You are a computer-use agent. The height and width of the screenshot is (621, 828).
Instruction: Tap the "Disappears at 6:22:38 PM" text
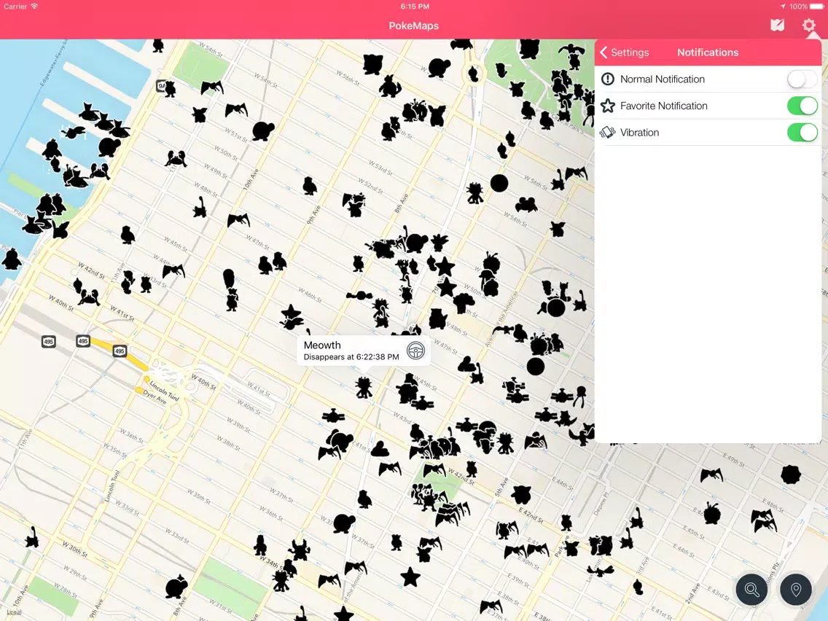(351, 357)
